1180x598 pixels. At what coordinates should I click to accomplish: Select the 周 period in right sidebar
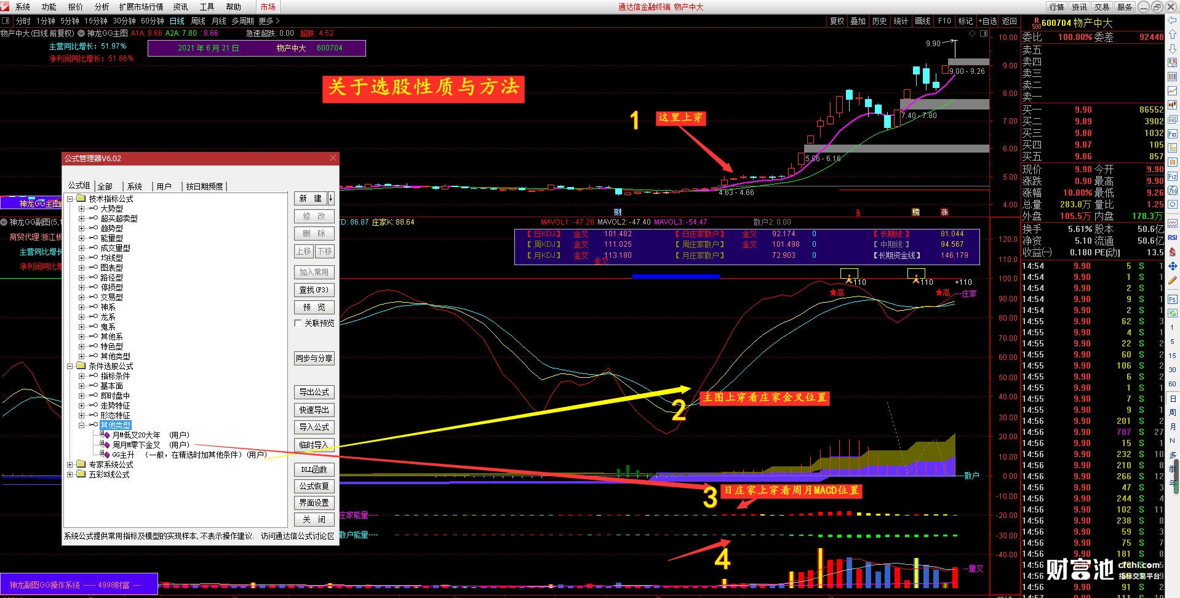[x=1172, y=412]
